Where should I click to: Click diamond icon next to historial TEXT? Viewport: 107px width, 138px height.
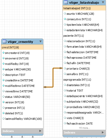(x=65, y=90)
